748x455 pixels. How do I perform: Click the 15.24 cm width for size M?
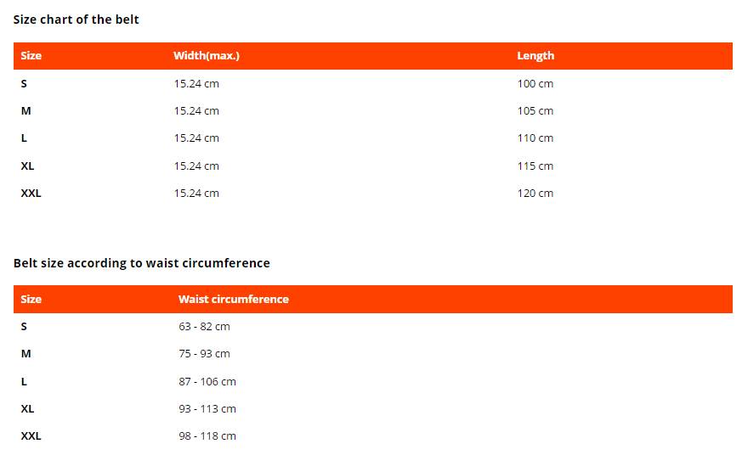tap(196, 111)
